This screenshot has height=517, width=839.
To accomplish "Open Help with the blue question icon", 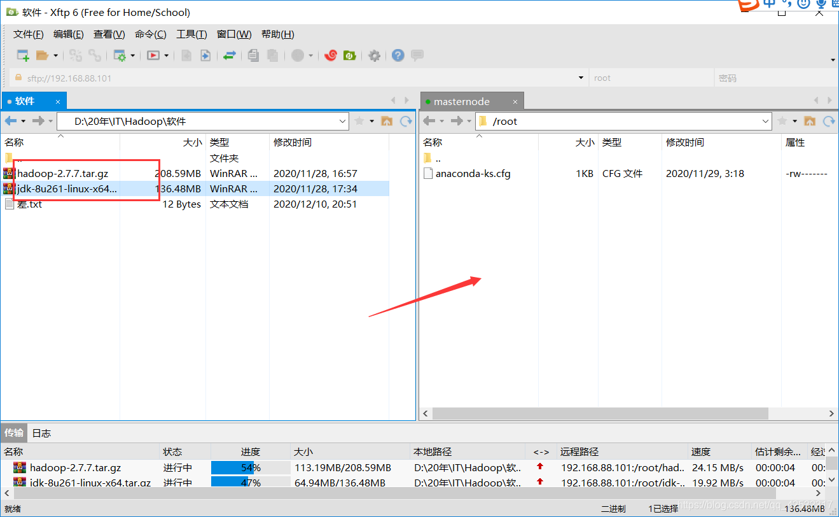I will coord(398,55).
